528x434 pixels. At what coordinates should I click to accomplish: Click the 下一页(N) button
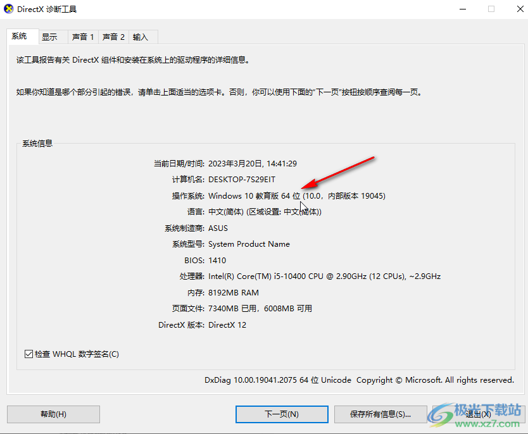click(x=282, y=414)
